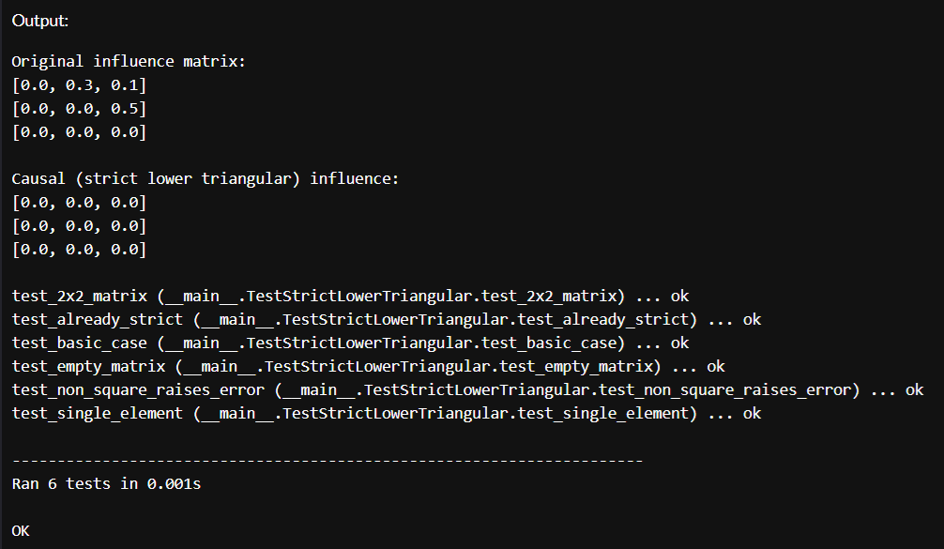Click the "ok" result of test_2x2_matrix
This screenshot has width=944, height=549.
pyautogui.click(x=679, y=296)
